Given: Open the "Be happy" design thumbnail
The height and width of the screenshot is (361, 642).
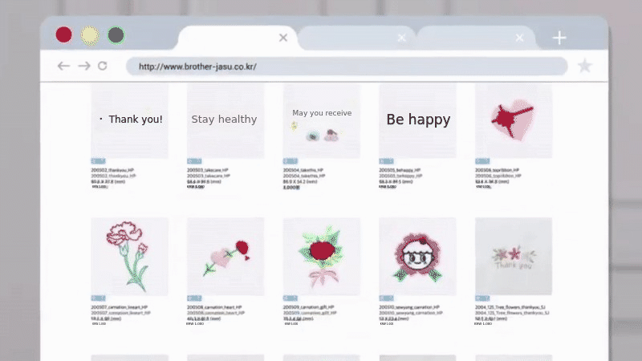Looking at the screenshot, I should coord(417,121).
